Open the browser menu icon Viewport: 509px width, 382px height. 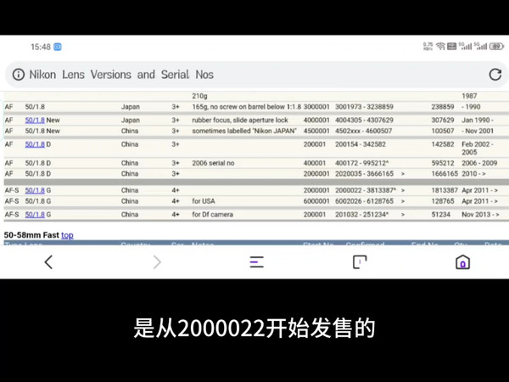coord(256,262)
